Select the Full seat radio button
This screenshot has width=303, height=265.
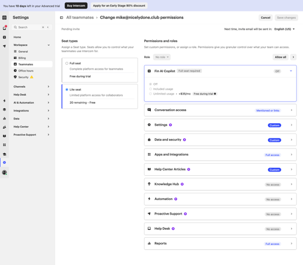coord(67,63)
